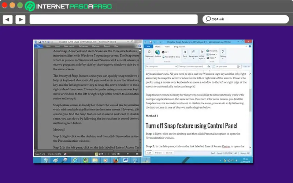
Task: Select Print Layout view in Word status bar
Action: (x=96, y=154)
